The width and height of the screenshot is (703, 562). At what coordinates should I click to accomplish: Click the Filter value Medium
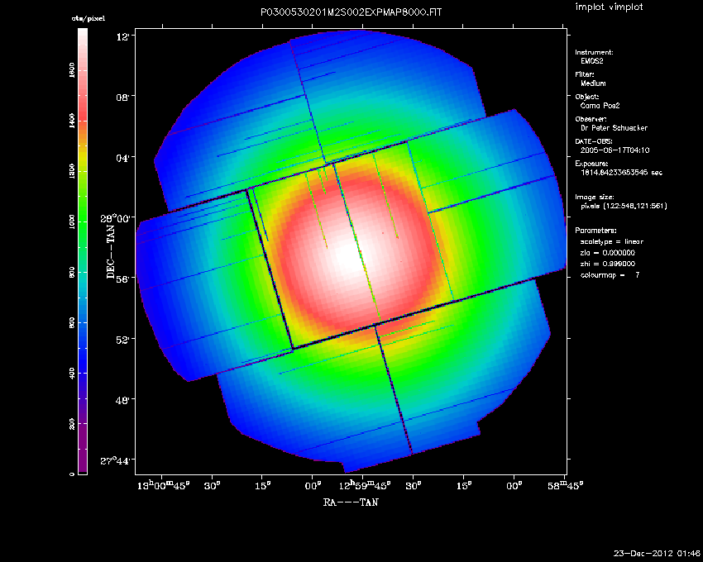click(593, 83)
